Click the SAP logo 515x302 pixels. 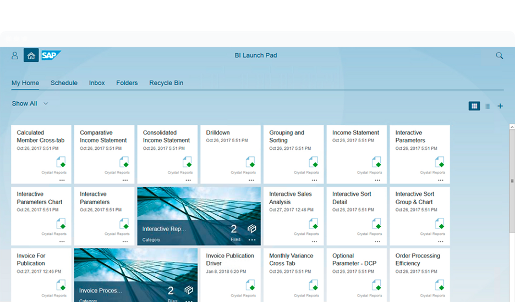click(x=51, y=55)
